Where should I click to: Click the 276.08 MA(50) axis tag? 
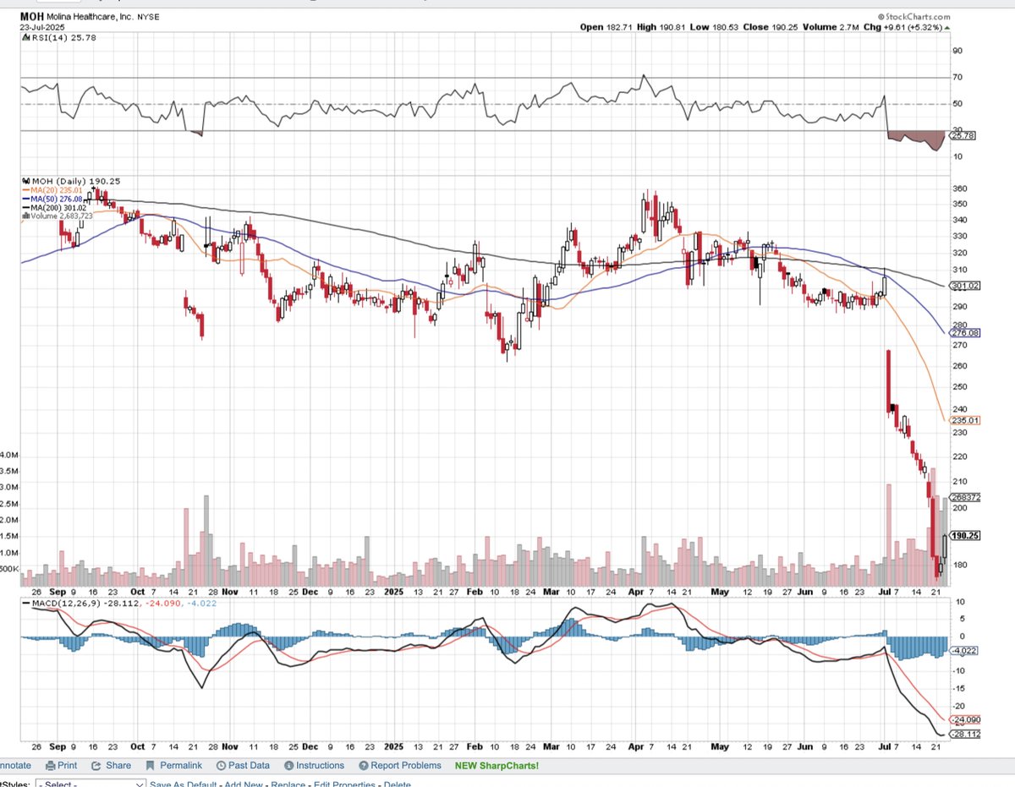coord(966,334)
